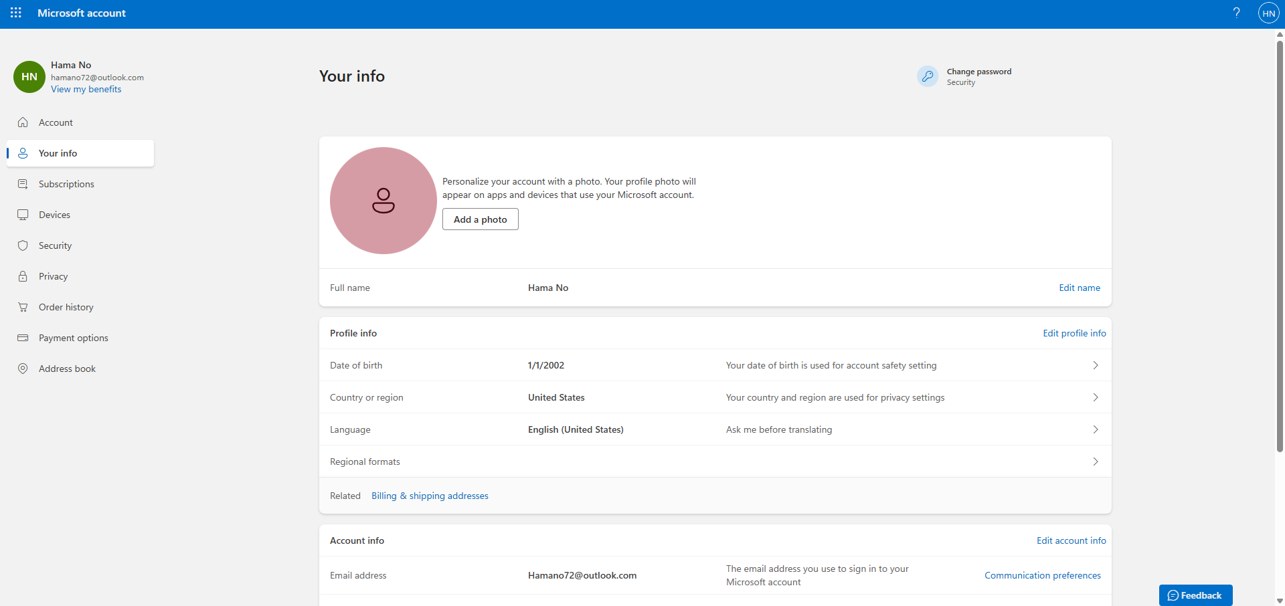Click the Payment options card icon

(x=23, y=338)
